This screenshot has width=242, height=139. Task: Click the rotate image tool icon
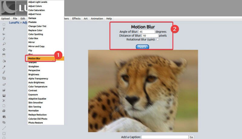point(4,50)
